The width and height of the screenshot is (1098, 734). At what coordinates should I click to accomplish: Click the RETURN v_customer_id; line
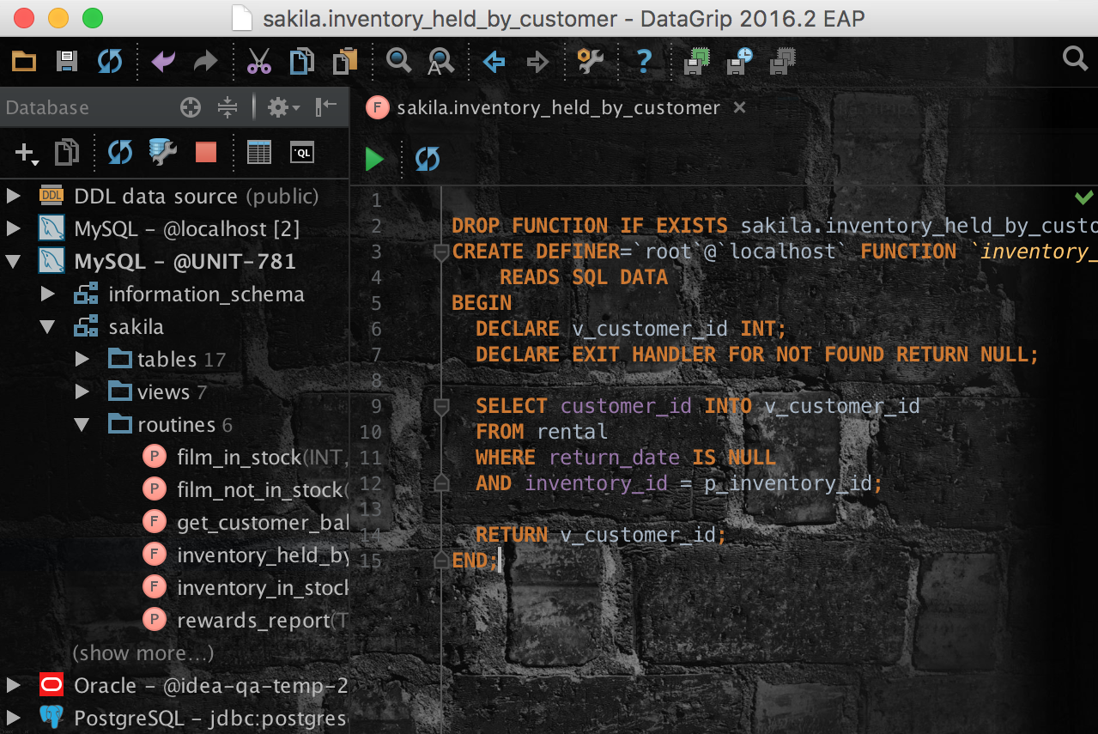coord(601,535)
